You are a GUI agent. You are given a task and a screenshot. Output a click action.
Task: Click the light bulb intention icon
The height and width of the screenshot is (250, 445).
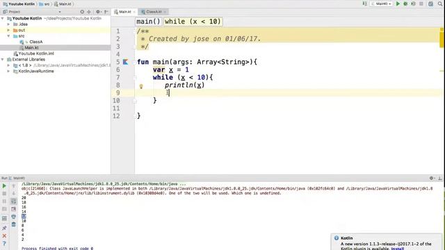coord(141,86)
